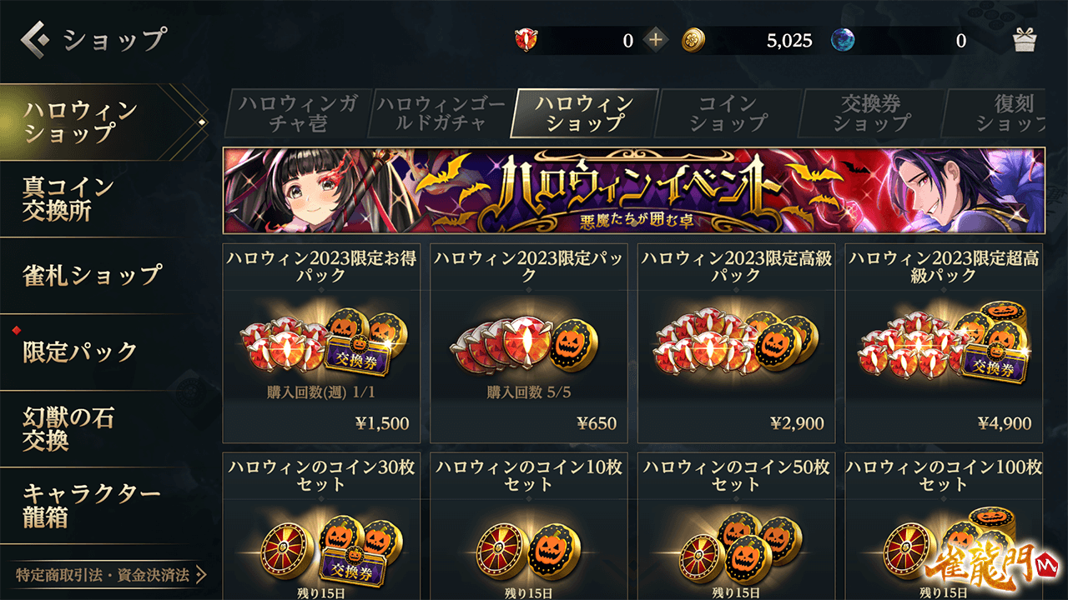Viewport: 1068px width, 600px height.
Task: Tap the 雀龍門 logo
Action: pyautogui.click(x=992, y=567)
